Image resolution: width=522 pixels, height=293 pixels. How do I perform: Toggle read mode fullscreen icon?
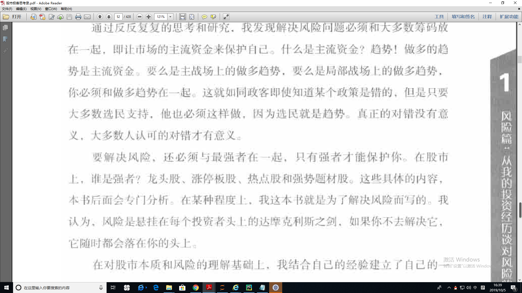[x=226, y=17]
